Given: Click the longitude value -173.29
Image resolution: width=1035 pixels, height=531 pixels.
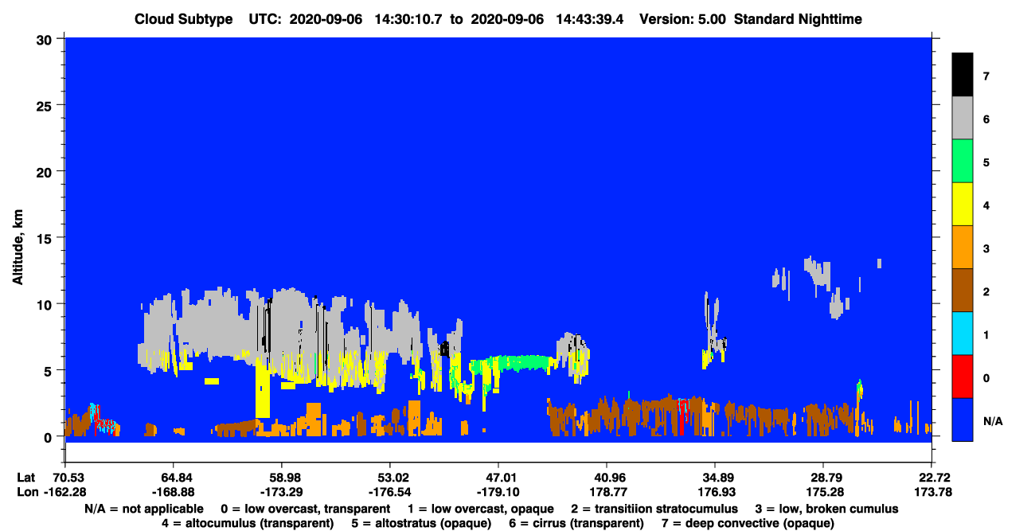Looking at the screenshot, I should 281,493.
